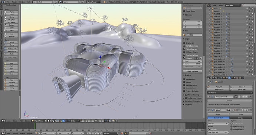Click the 3D view editor type icon
256x135 pixels.
point(3,121)
